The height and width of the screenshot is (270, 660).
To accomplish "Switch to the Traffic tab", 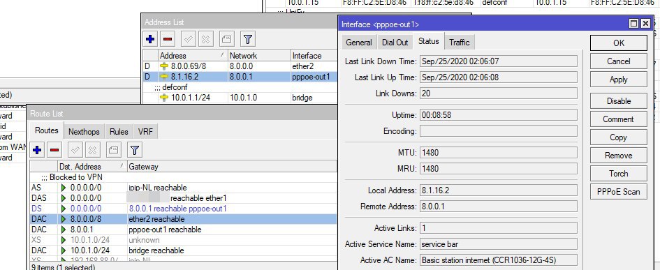I will (x=460, y=43).
